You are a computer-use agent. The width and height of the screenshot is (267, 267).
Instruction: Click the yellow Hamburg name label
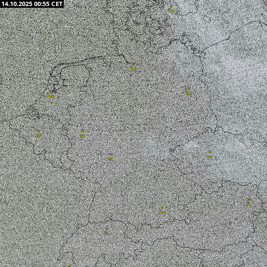(133, 68)
